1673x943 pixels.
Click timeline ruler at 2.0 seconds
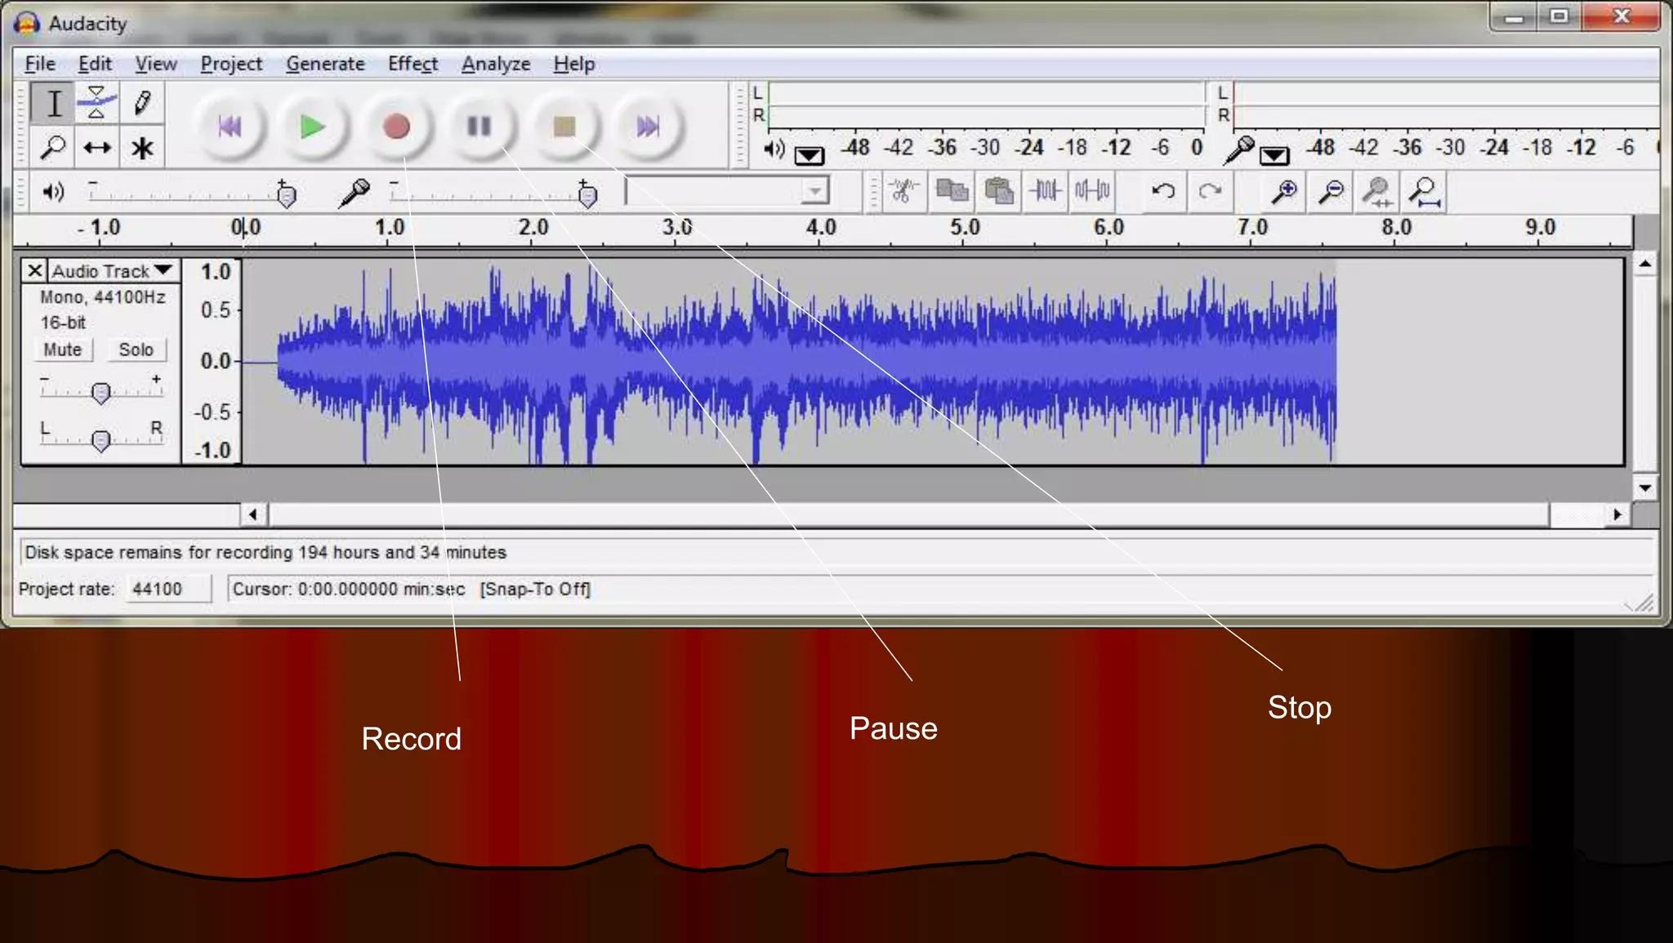pos(533,229)
